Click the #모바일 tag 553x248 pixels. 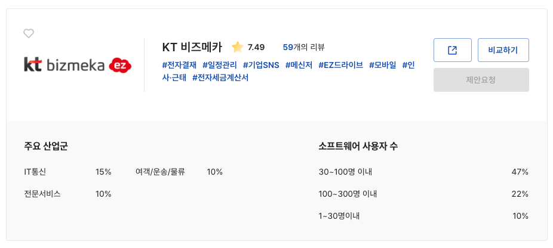382,65
